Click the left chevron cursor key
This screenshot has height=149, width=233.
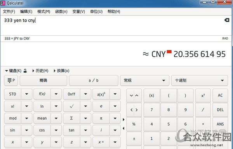(x=131, y=110)
